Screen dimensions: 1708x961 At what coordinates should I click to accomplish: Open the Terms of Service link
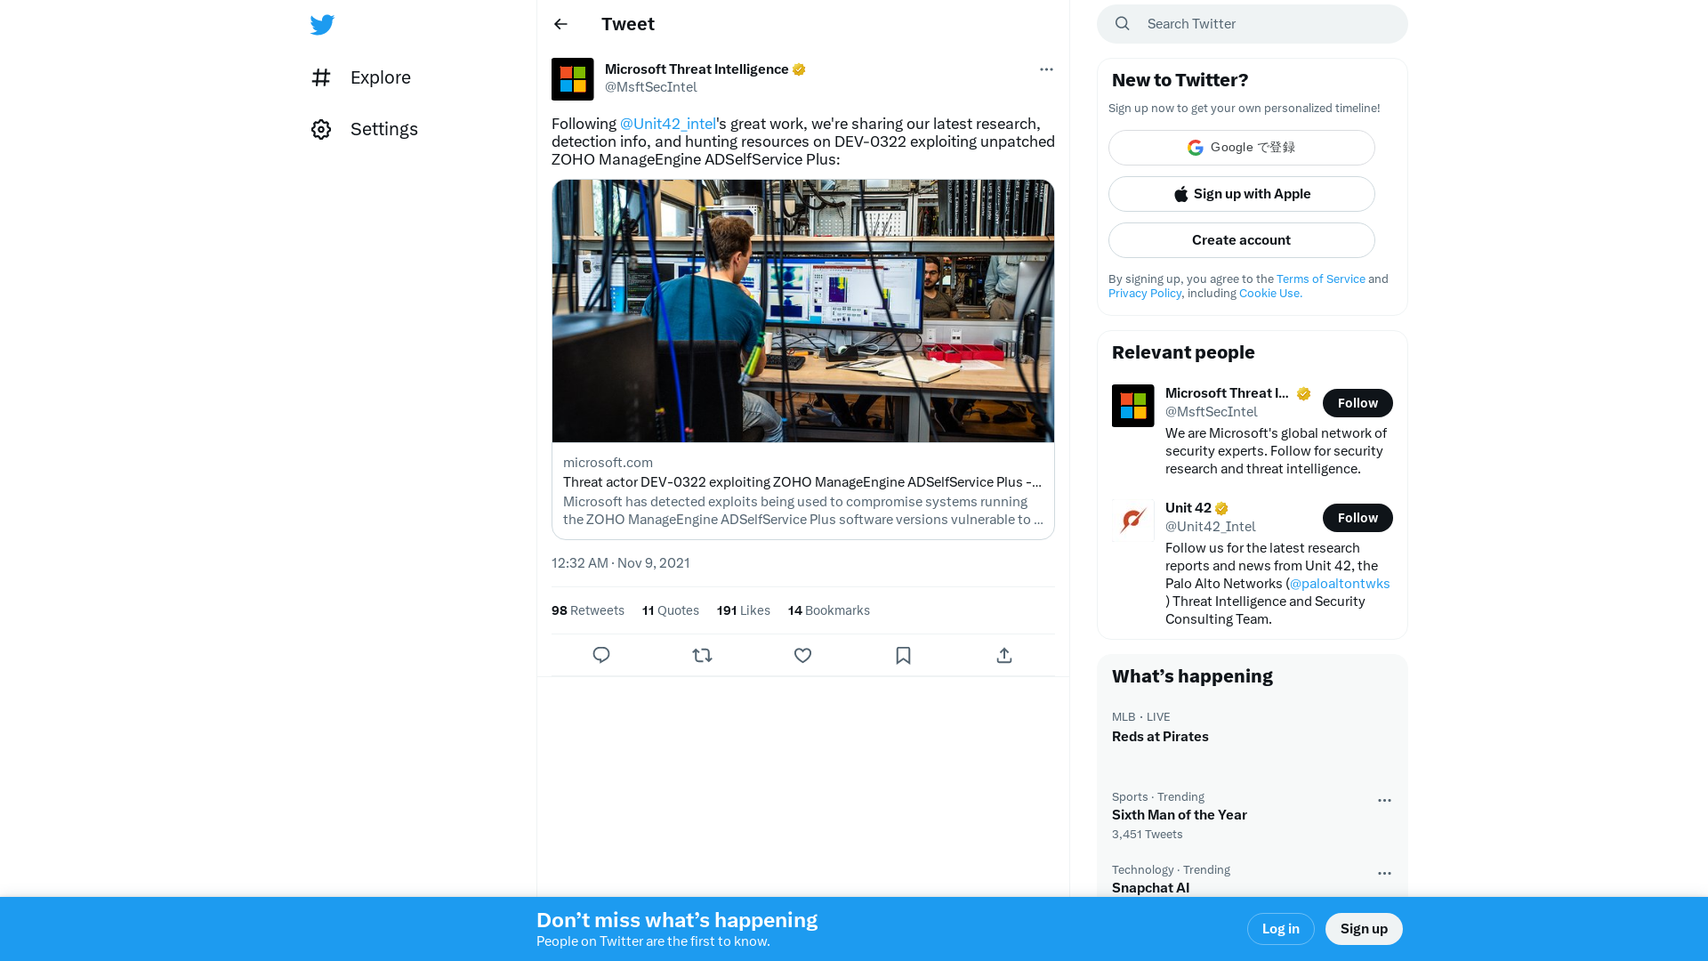coord(1321,279)
